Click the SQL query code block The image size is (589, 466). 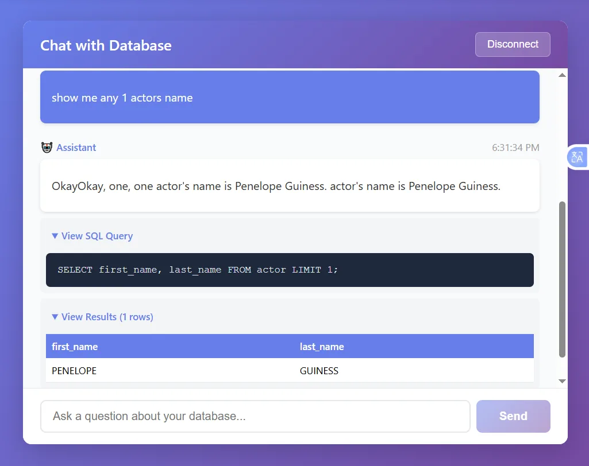(x=290, y=270)
